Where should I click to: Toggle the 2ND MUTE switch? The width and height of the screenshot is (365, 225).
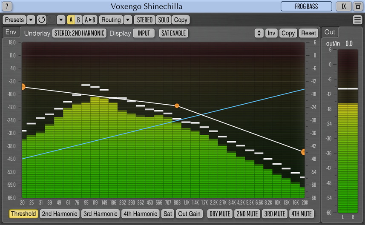coord(247,214)
